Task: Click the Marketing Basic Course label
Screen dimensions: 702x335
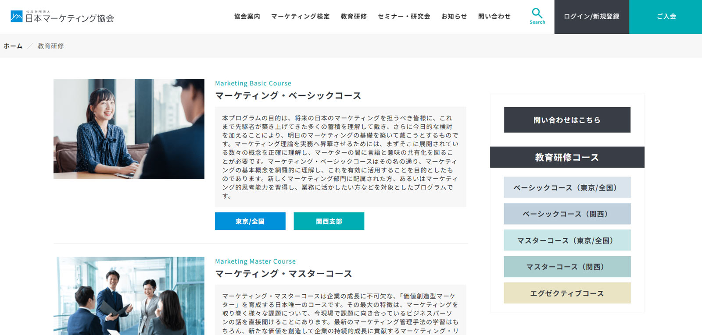Action: pyautogui.click(x=253, y=83)
